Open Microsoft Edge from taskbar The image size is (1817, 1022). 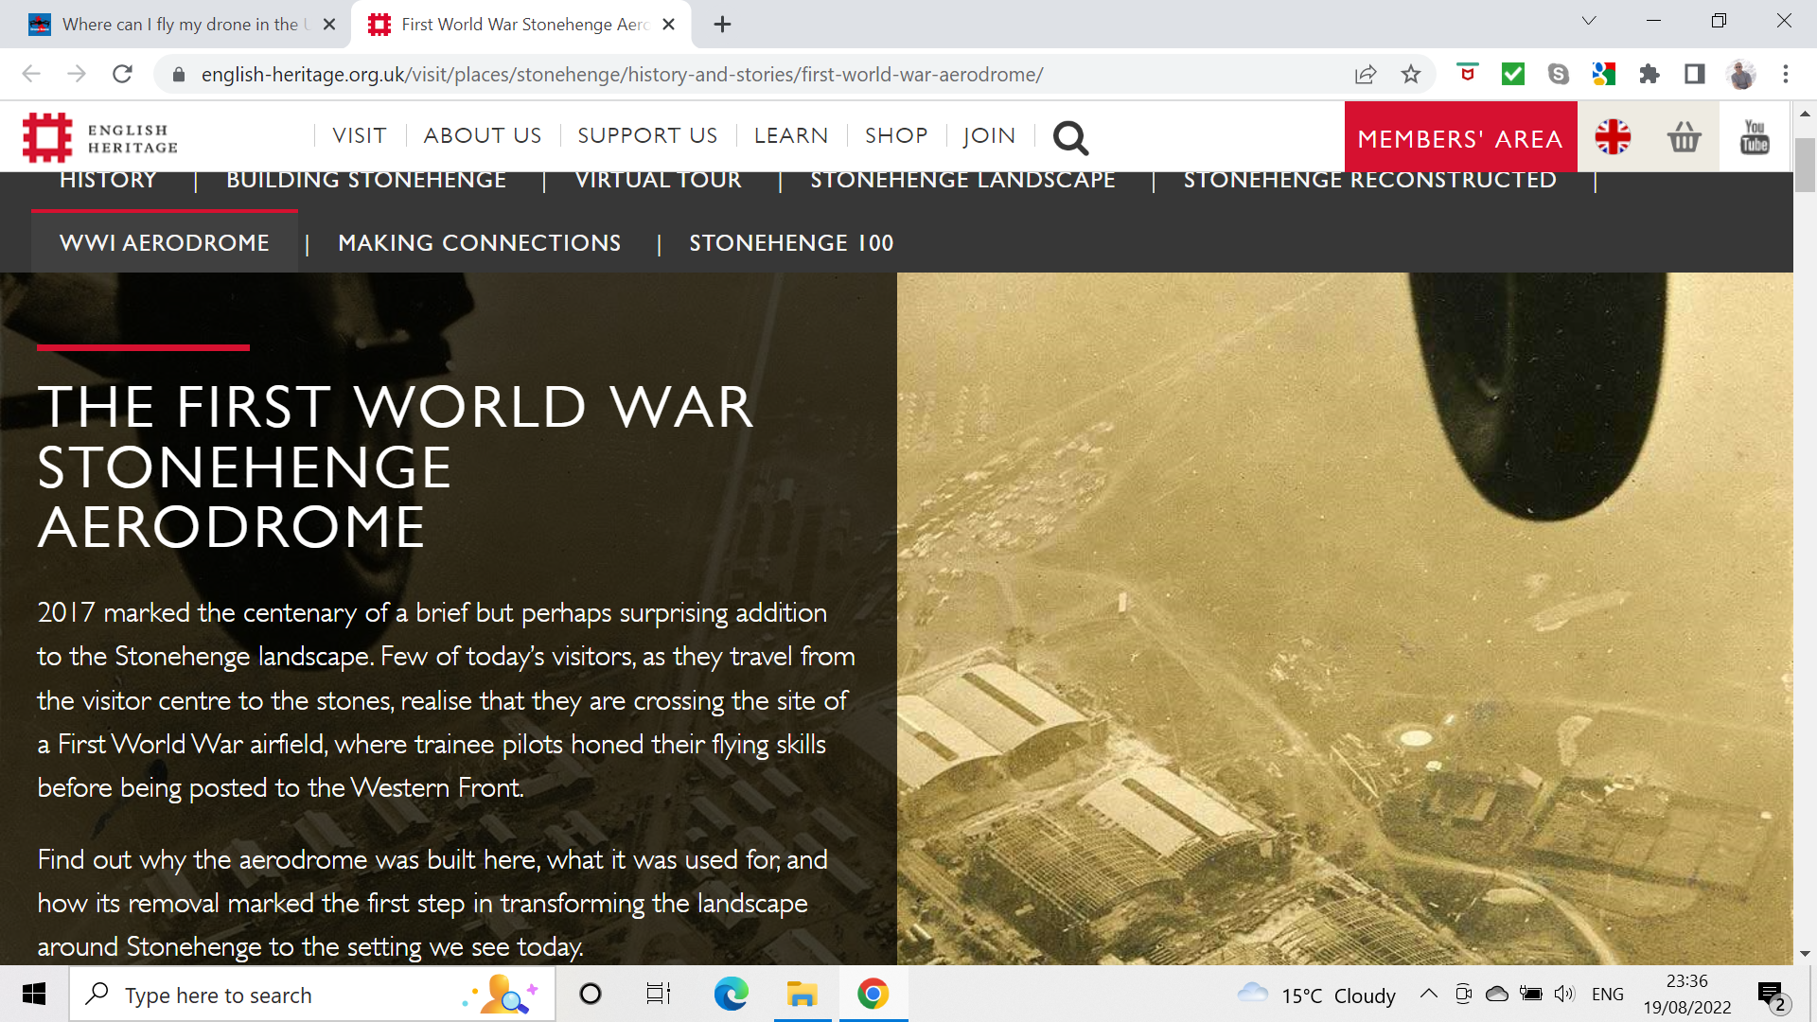click(731, 995)
